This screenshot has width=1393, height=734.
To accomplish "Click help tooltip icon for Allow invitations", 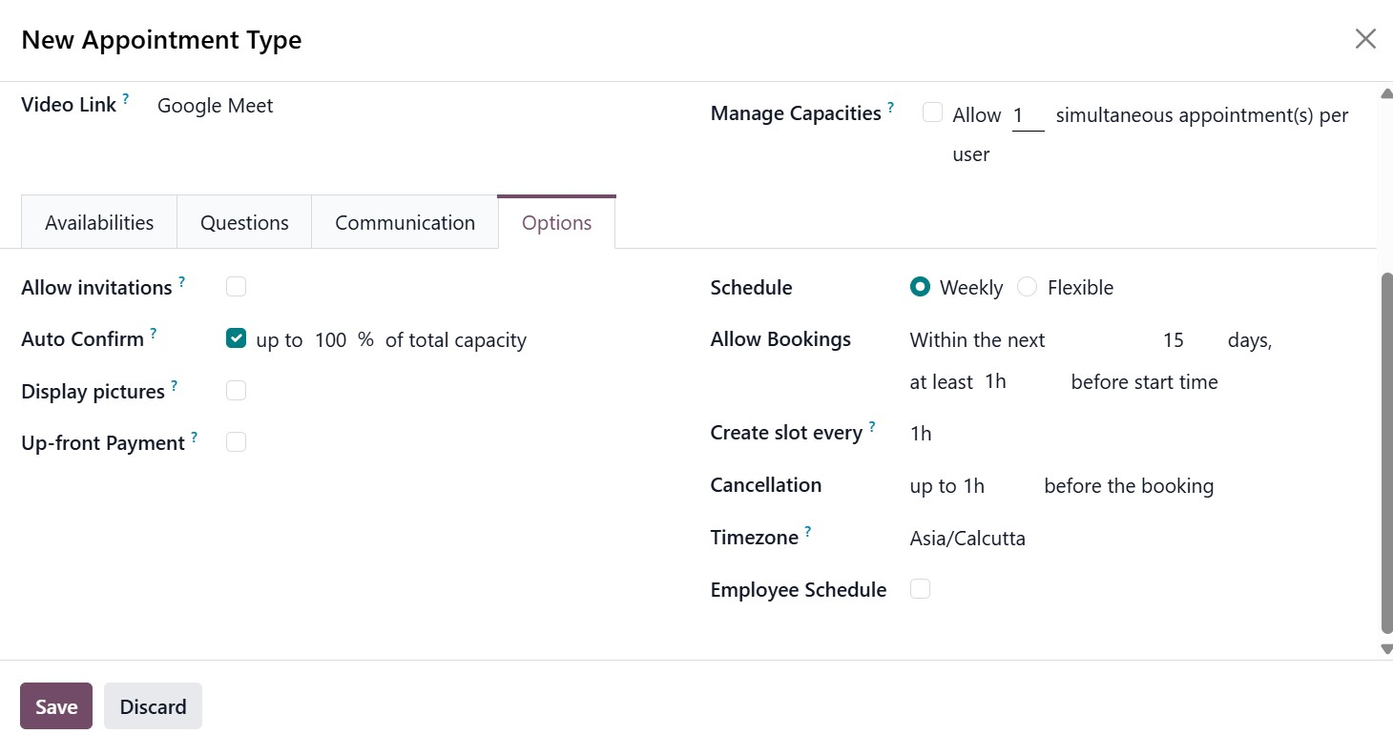I will tap(181, 281).
